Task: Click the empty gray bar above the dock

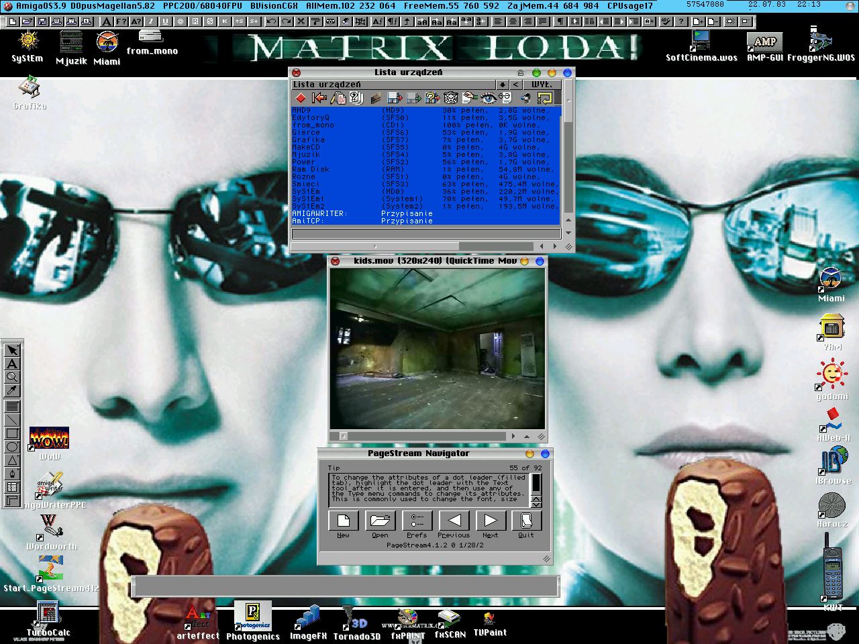Action: (345, 586)
